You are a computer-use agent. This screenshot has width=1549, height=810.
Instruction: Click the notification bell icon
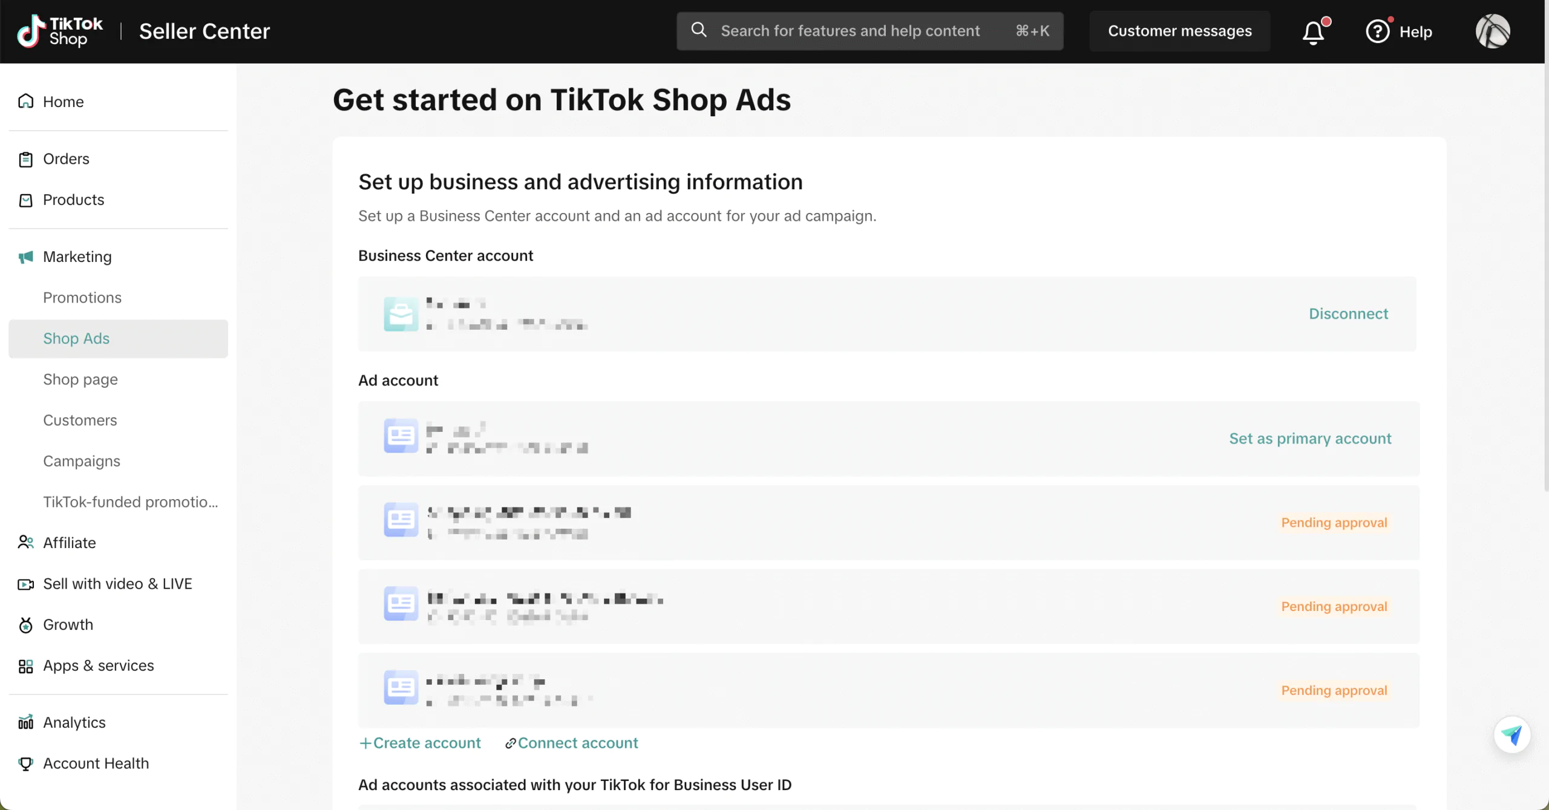pos(1313,31)
